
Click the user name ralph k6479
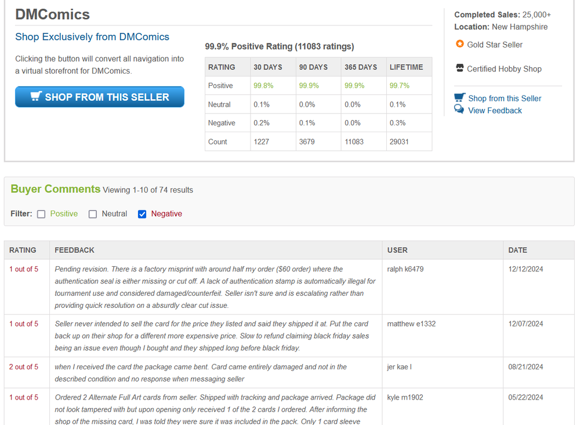point(405,269)
